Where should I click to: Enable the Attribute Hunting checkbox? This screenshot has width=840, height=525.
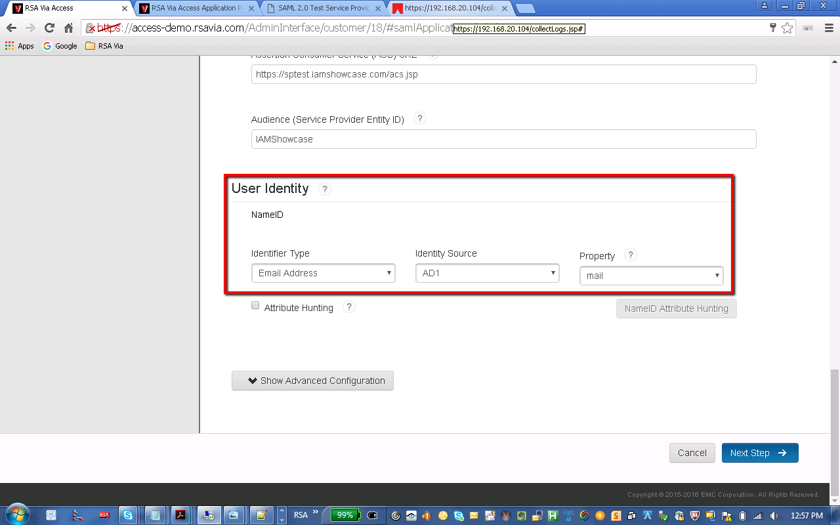pos(255,306)
